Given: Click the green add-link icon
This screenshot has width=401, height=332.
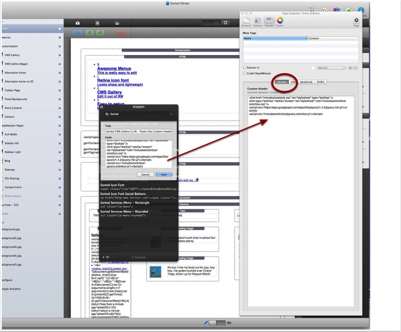Looking at the screenshot, I should click(x=90, y=33).
